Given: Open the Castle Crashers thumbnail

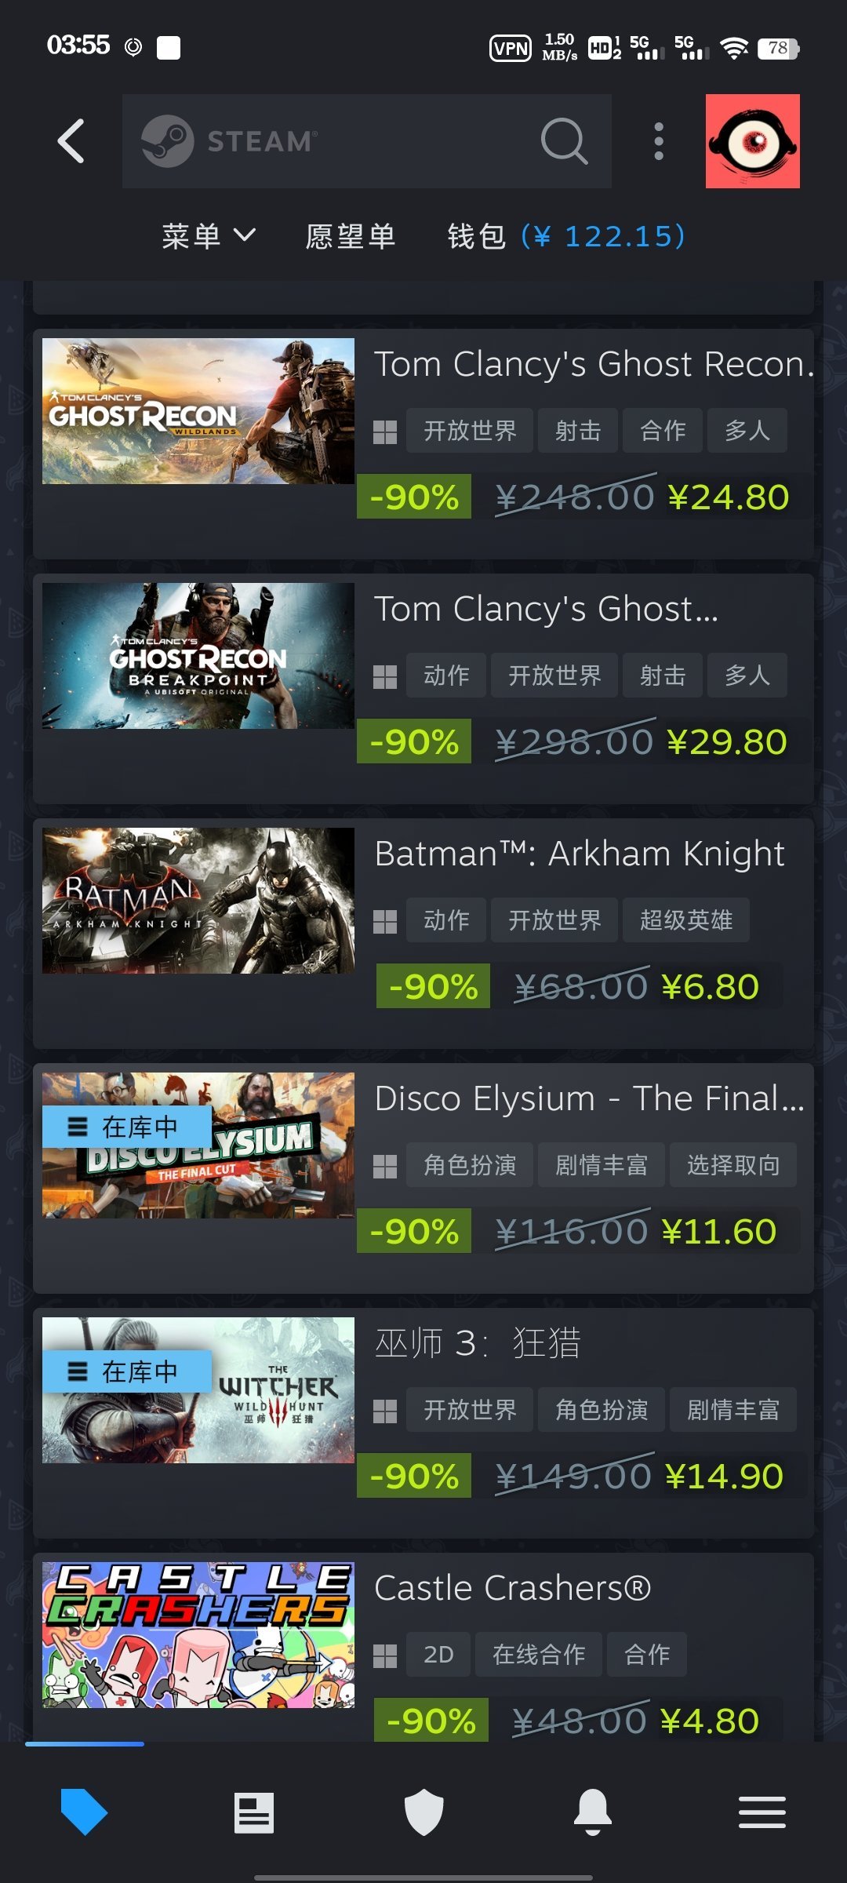Looking at the screenshot, I should pyautogui.click(x=198, y=1635).
